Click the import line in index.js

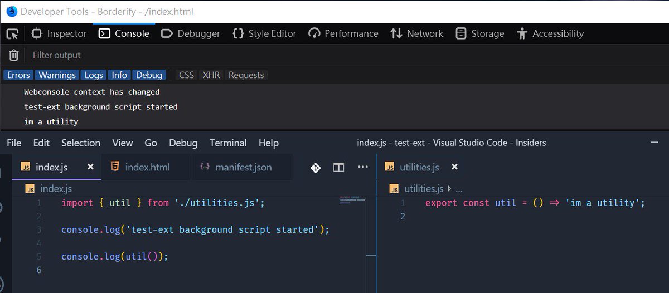[163, 203]
